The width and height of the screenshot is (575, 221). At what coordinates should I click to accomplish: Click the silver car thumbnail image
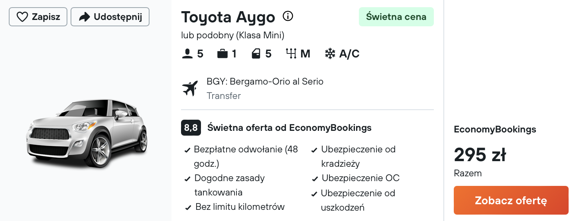[x=87, y=134]
